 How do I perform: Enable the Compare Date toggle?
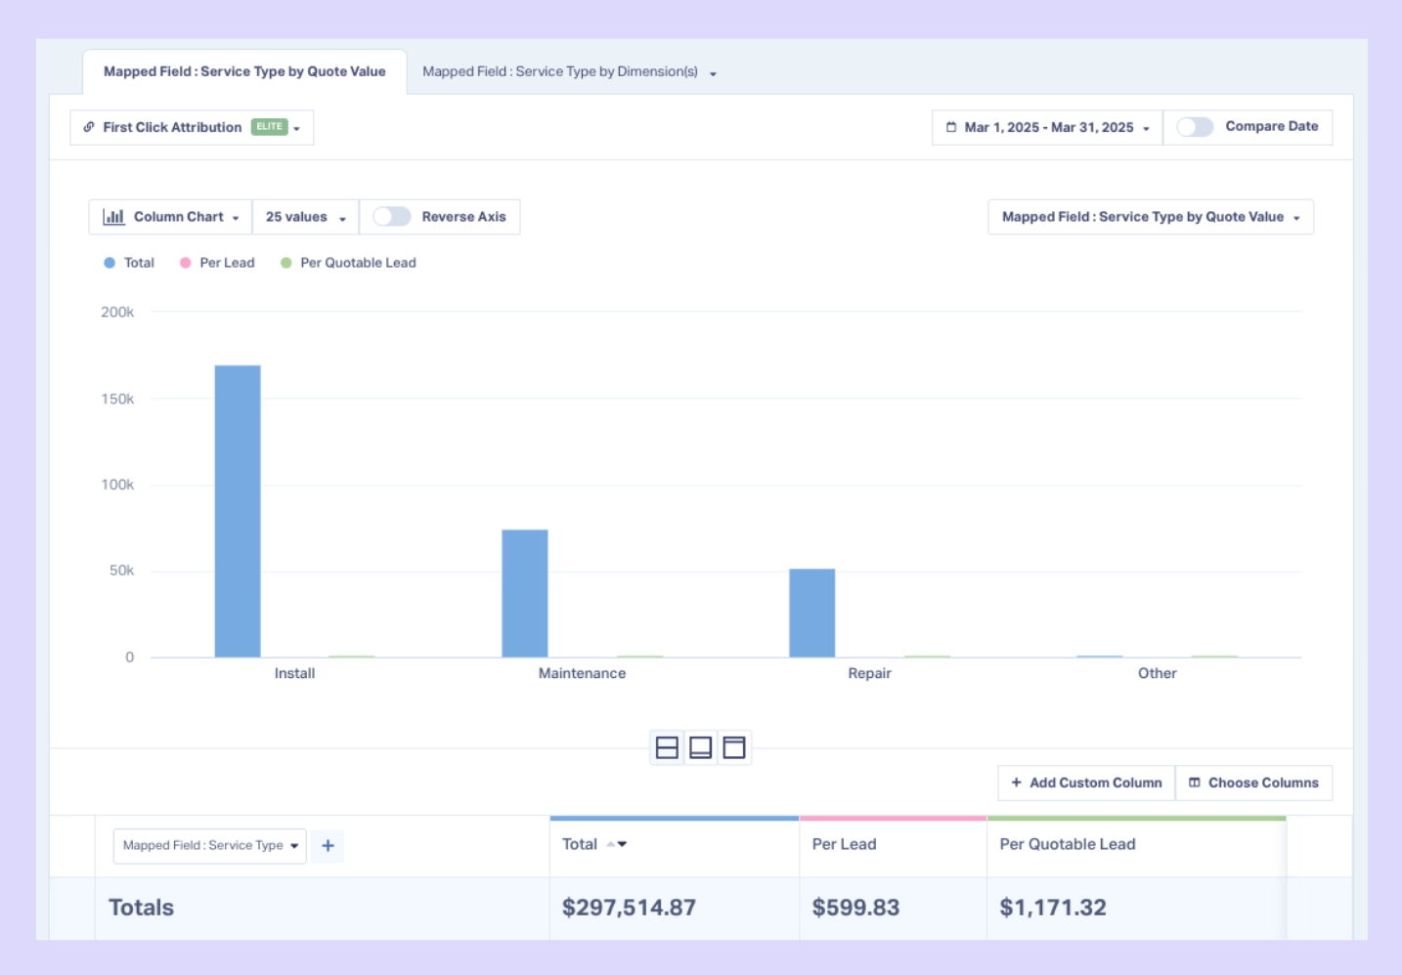[1195, 127]
